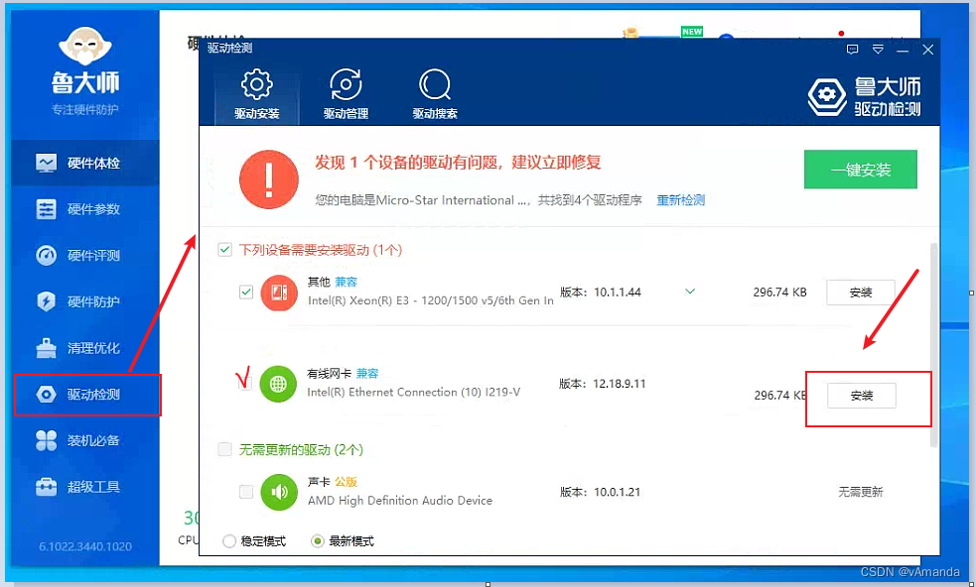
Task: Click version number 6.1022.3440.1020
Action: [x=85, y=546]
